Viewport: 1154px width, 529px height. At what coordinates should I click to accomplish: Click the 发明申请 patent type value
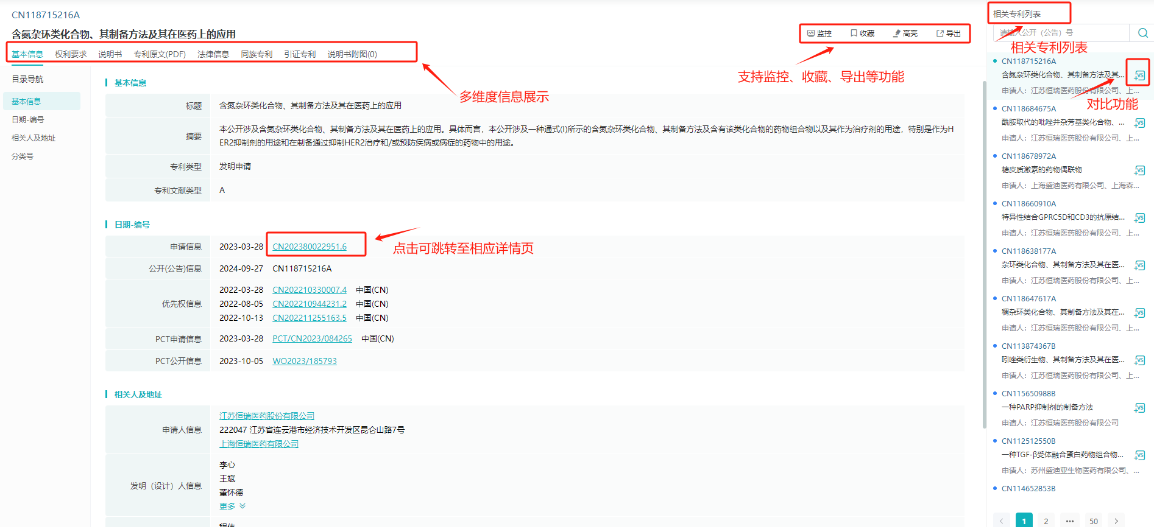point(235,166)
